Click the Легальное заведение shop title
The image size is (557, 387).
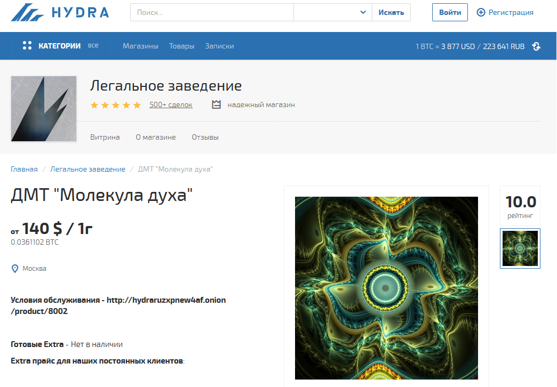coord(166,86)
